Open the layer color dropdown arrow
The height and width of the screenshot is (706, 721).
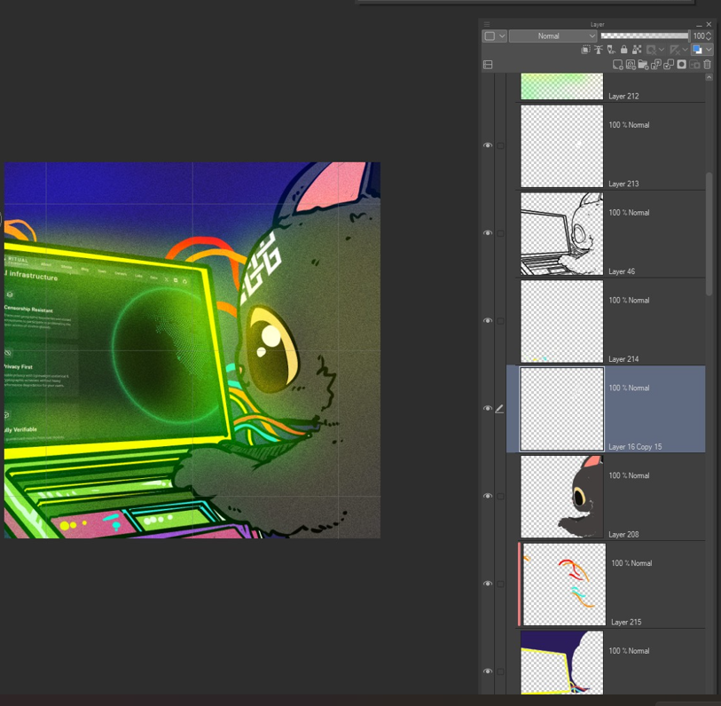pyautogui.click(x=709, y=50)
